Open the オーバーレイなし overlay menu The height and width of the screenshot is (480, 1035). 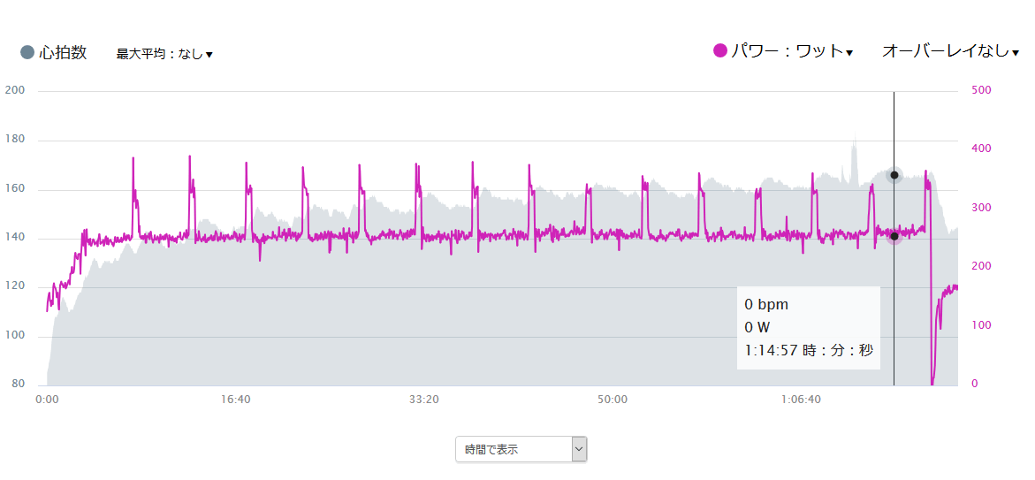point(950,51)
